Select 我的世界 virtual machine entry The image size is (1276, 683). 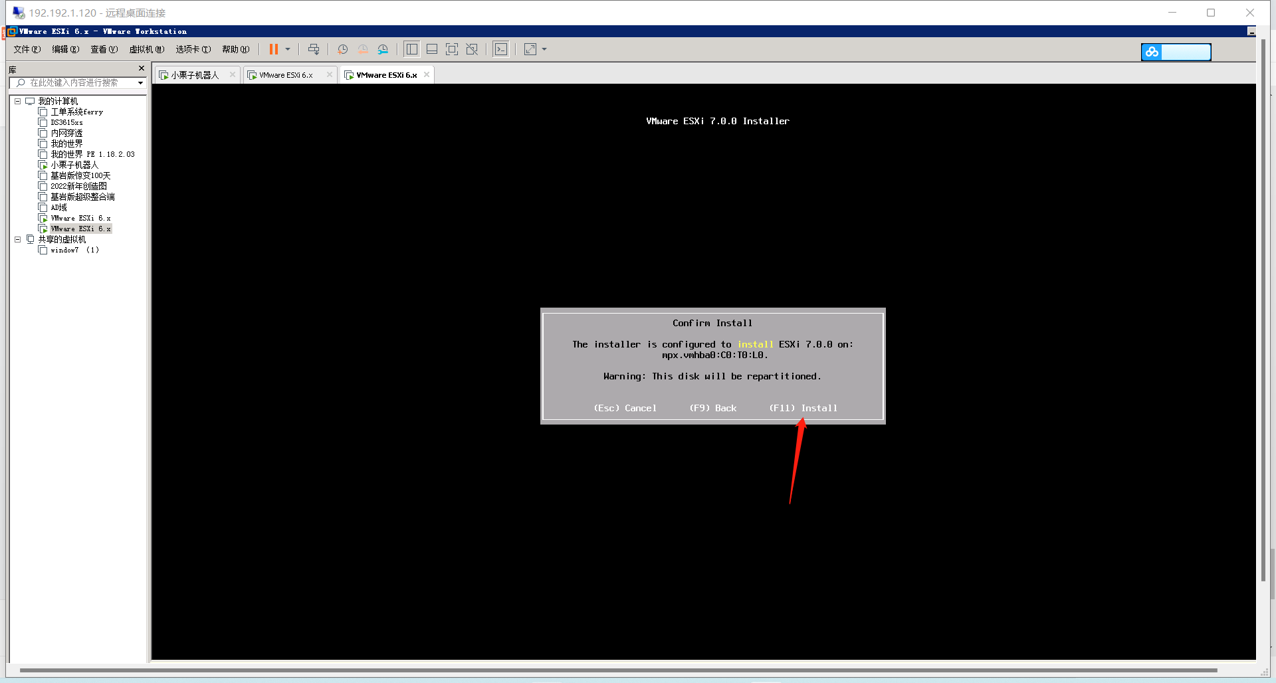tap(66, 144)
